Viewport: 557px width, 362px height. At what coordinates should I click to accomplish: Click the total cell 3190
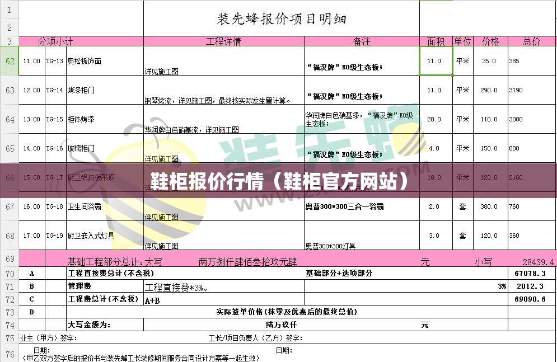(532, 90)
